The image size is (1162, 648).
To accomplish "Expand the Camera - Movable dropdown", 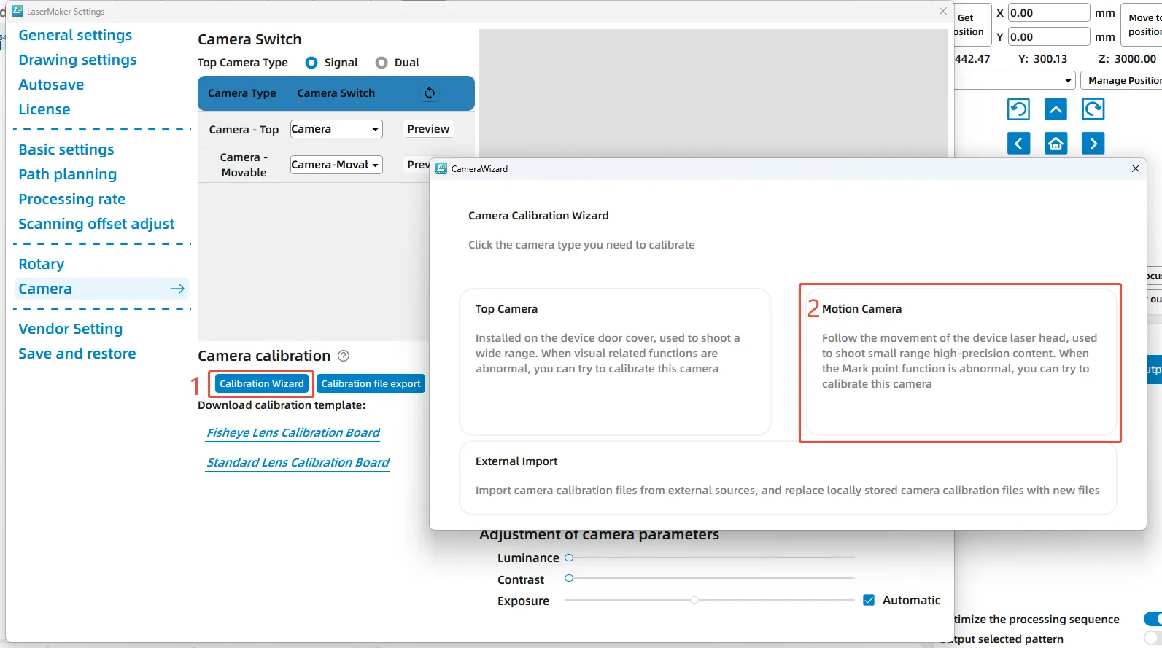I will tap(336, 165).
